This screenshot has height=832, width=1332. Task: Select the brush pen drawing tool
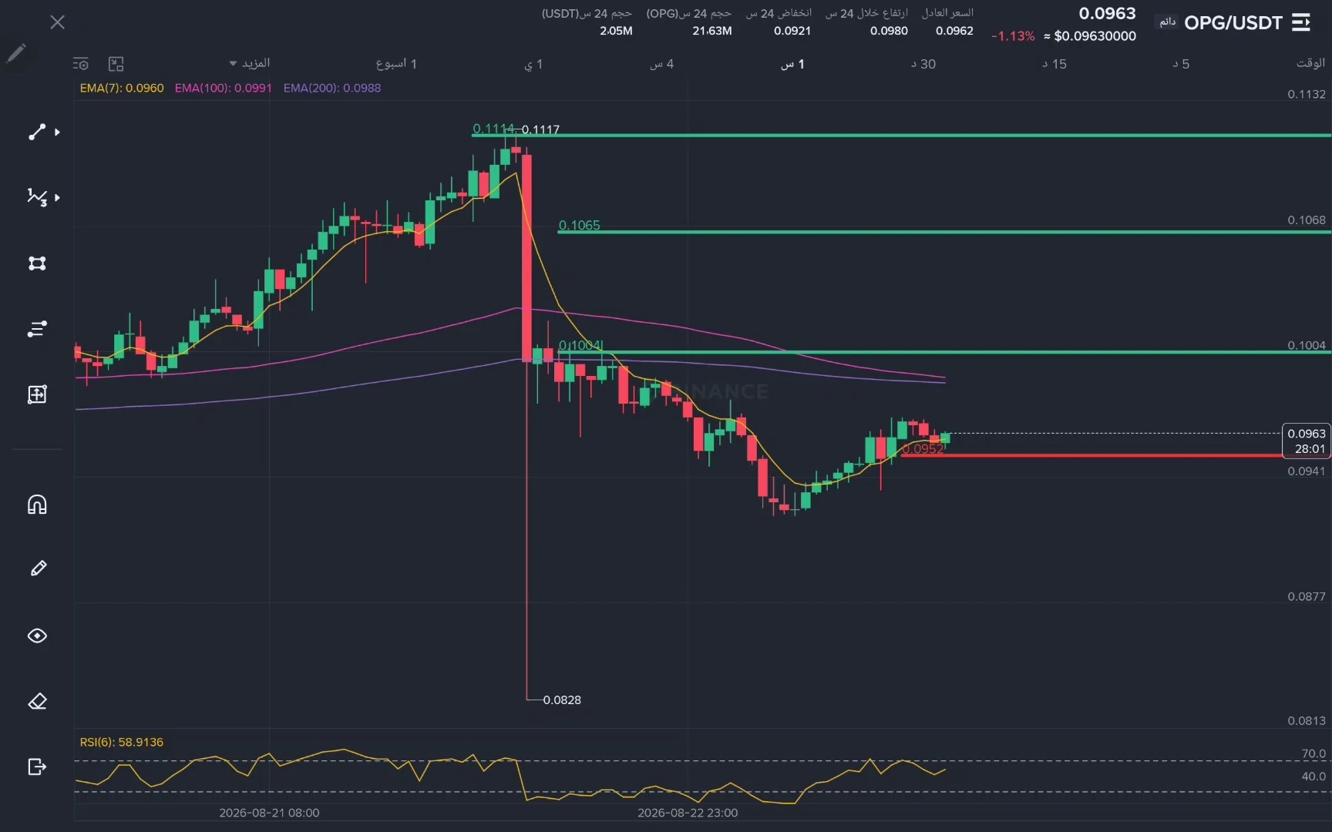[38, 569]
